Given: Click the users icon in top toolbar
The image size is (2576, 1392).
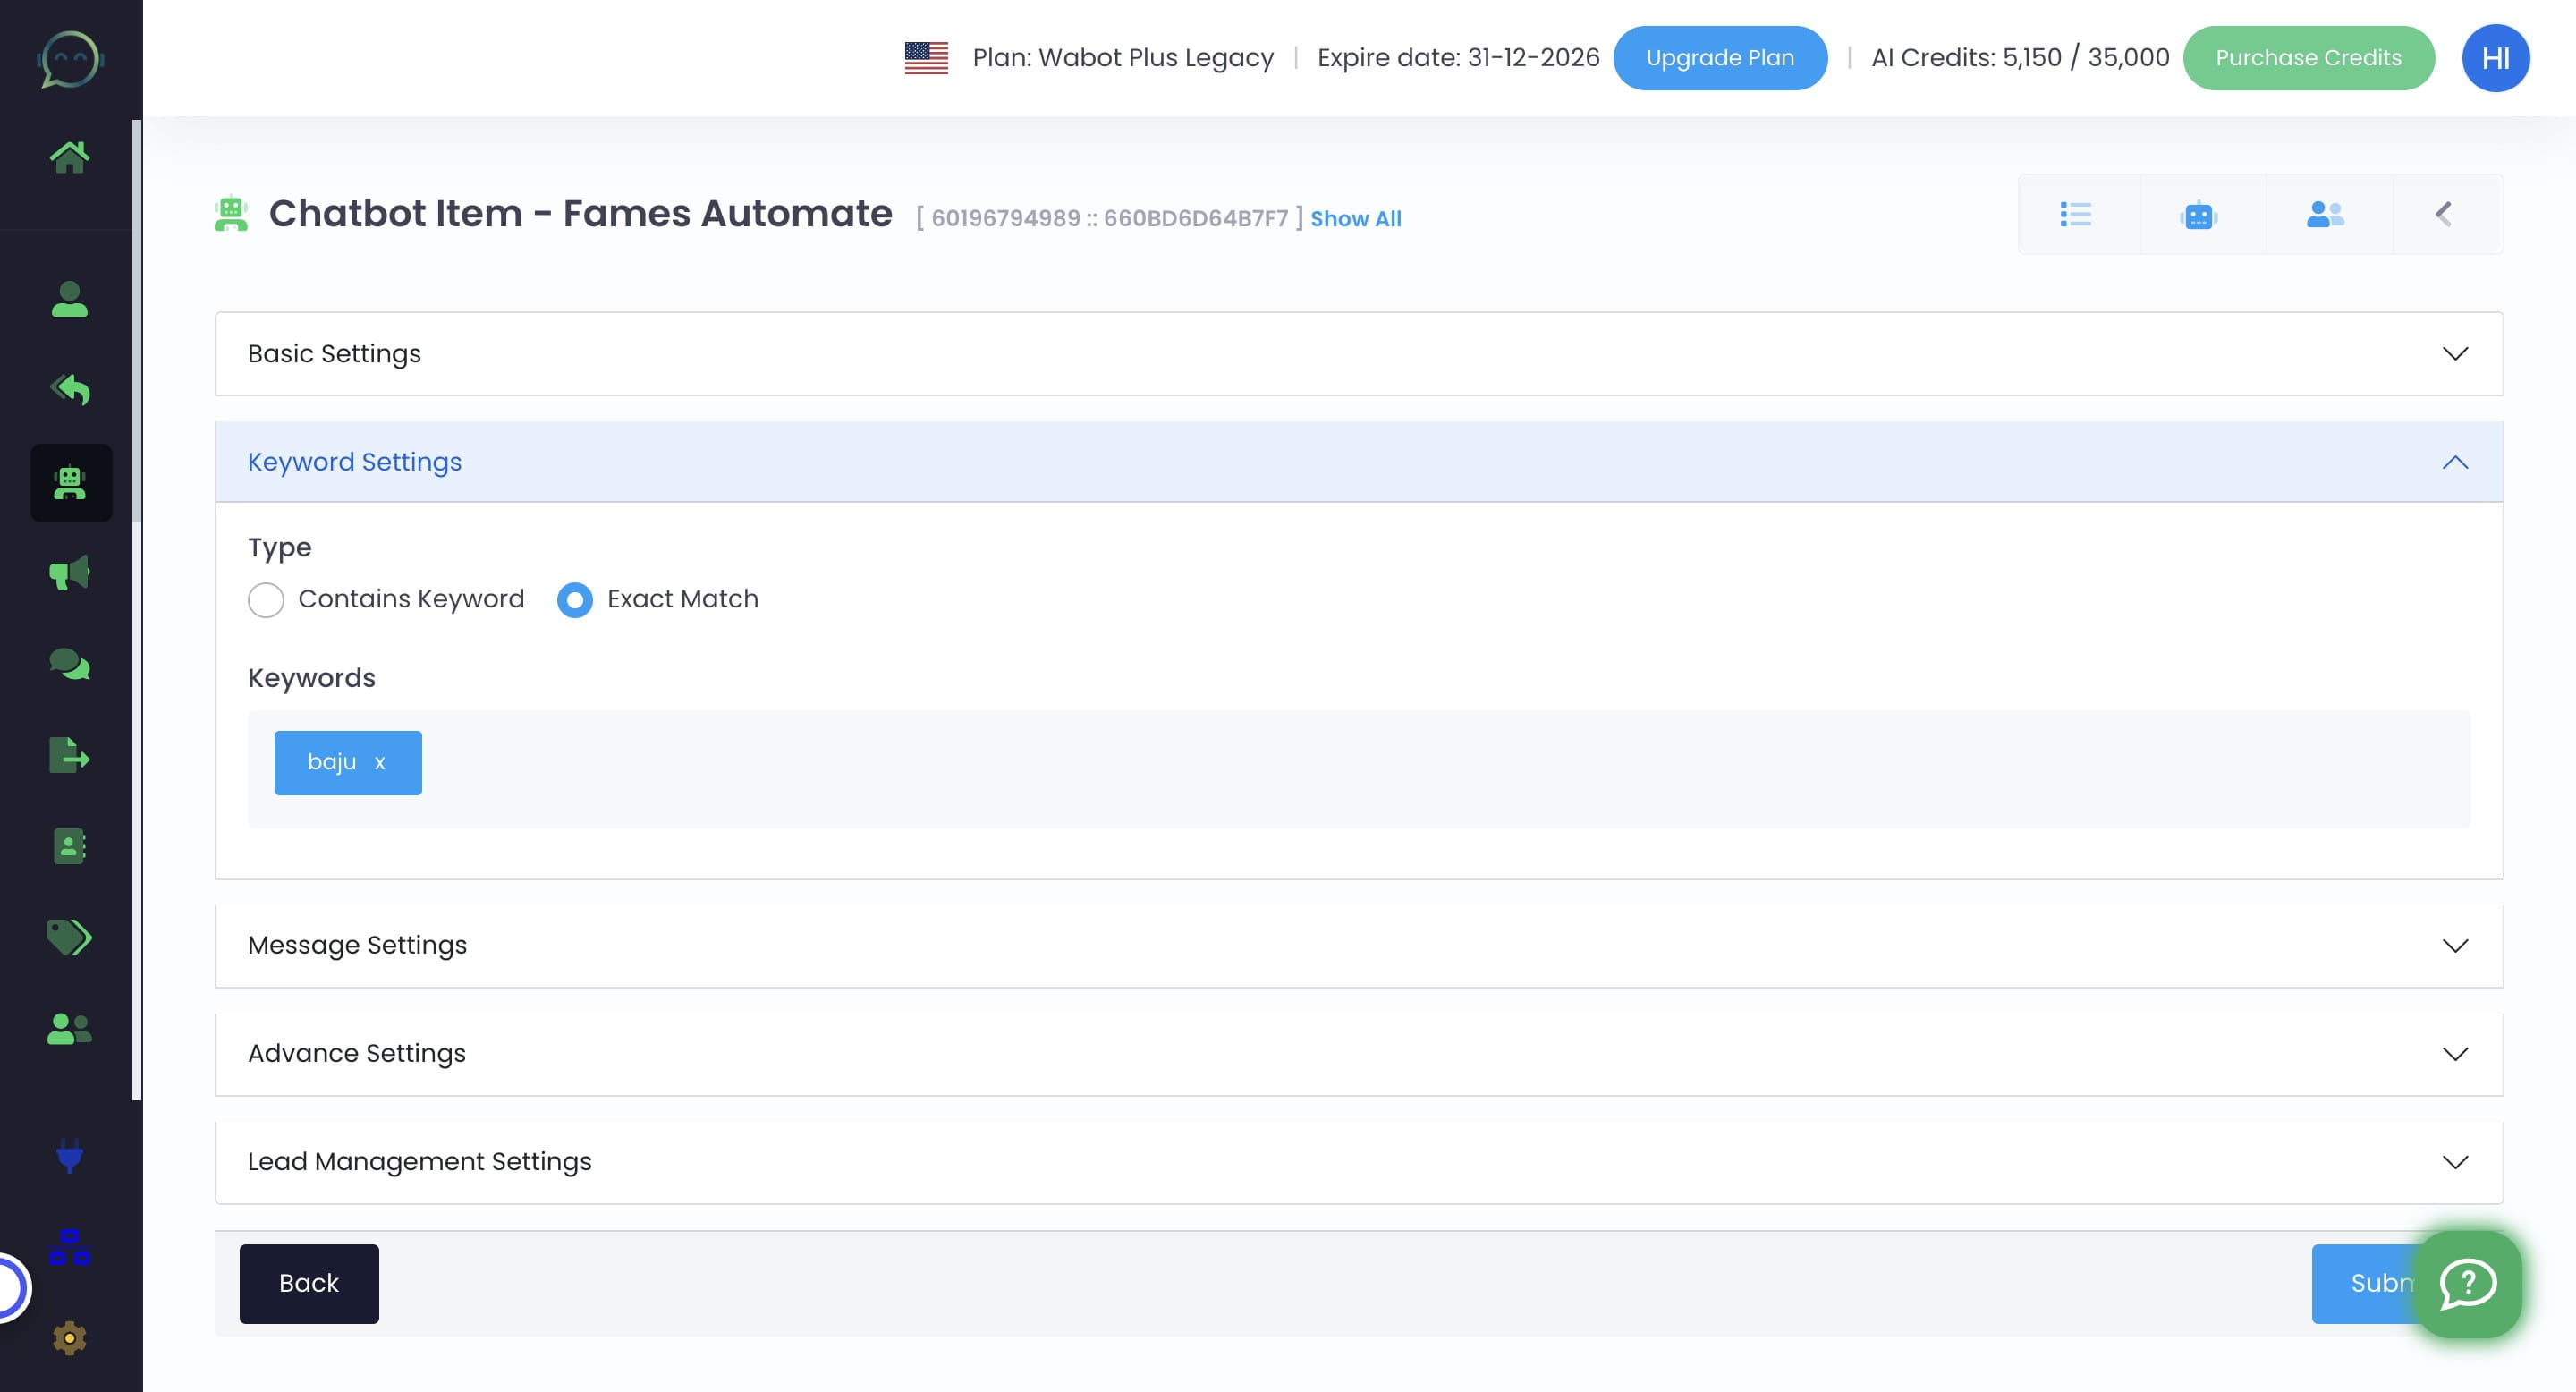Looking at the screenshot, I should tap(2325, 214).
